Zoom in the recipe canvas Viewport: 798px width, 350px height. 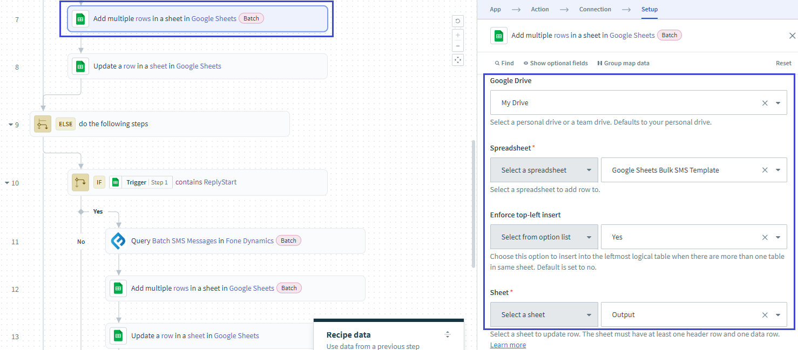(x=458, y=35)
